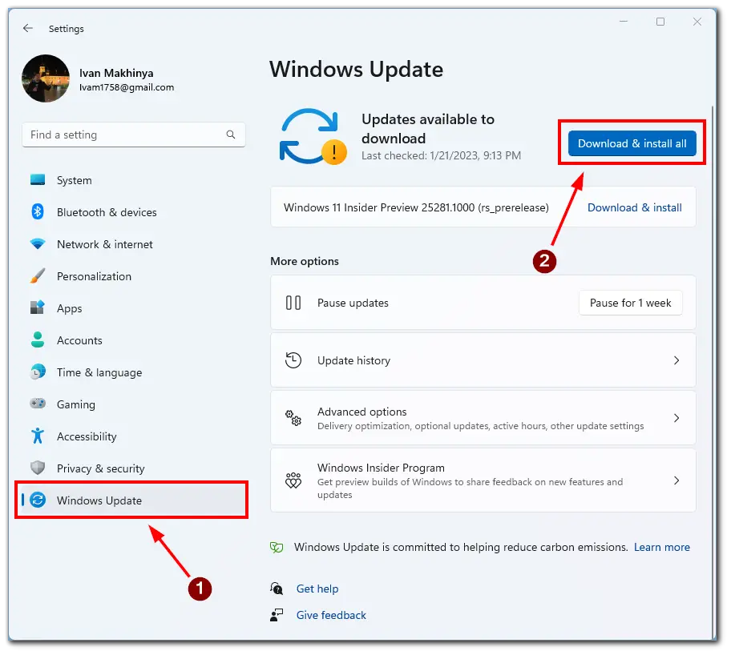Click the update sync status icon
The height and width of the screenshot is (655, 731).
[313, 136]
